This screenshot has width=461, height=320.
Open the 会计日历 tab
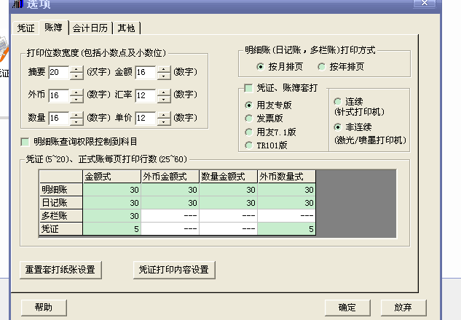click(90, 28)
